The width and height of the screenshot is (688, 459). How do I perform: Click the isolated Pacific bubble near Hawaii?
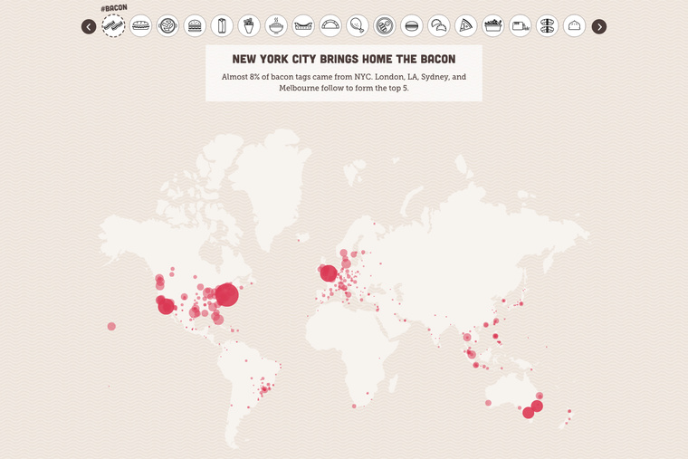pos(111,326)
